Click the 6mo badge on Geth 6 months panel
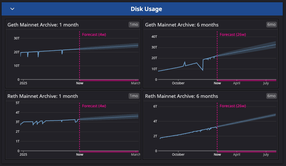 point(271,25)
